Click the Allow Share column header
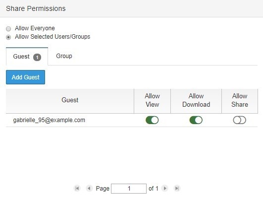The image size is (263, 205). click(240, 101)
